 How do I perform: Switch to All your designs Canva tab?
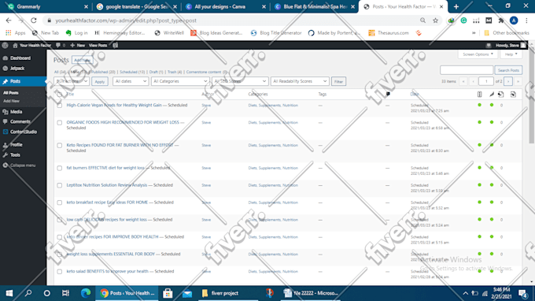(x=226, y=6)
